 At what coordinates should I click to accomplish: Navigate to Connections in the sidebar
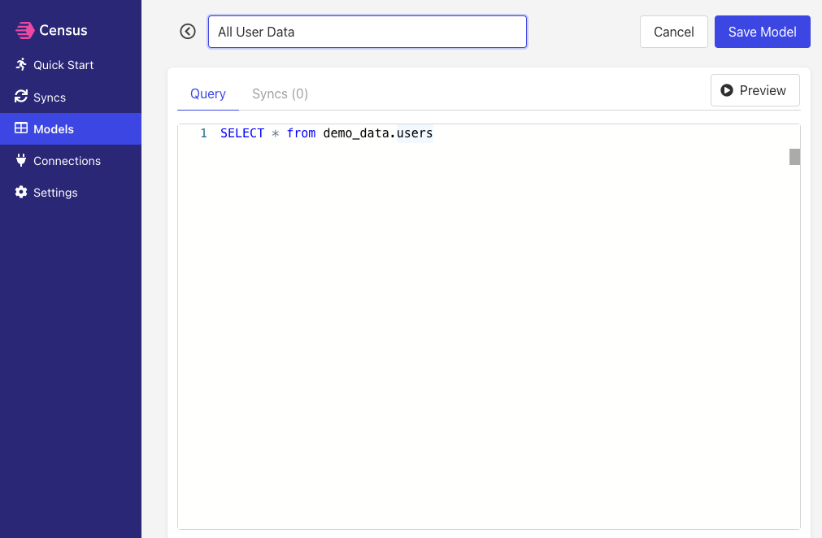pos(67,161)
